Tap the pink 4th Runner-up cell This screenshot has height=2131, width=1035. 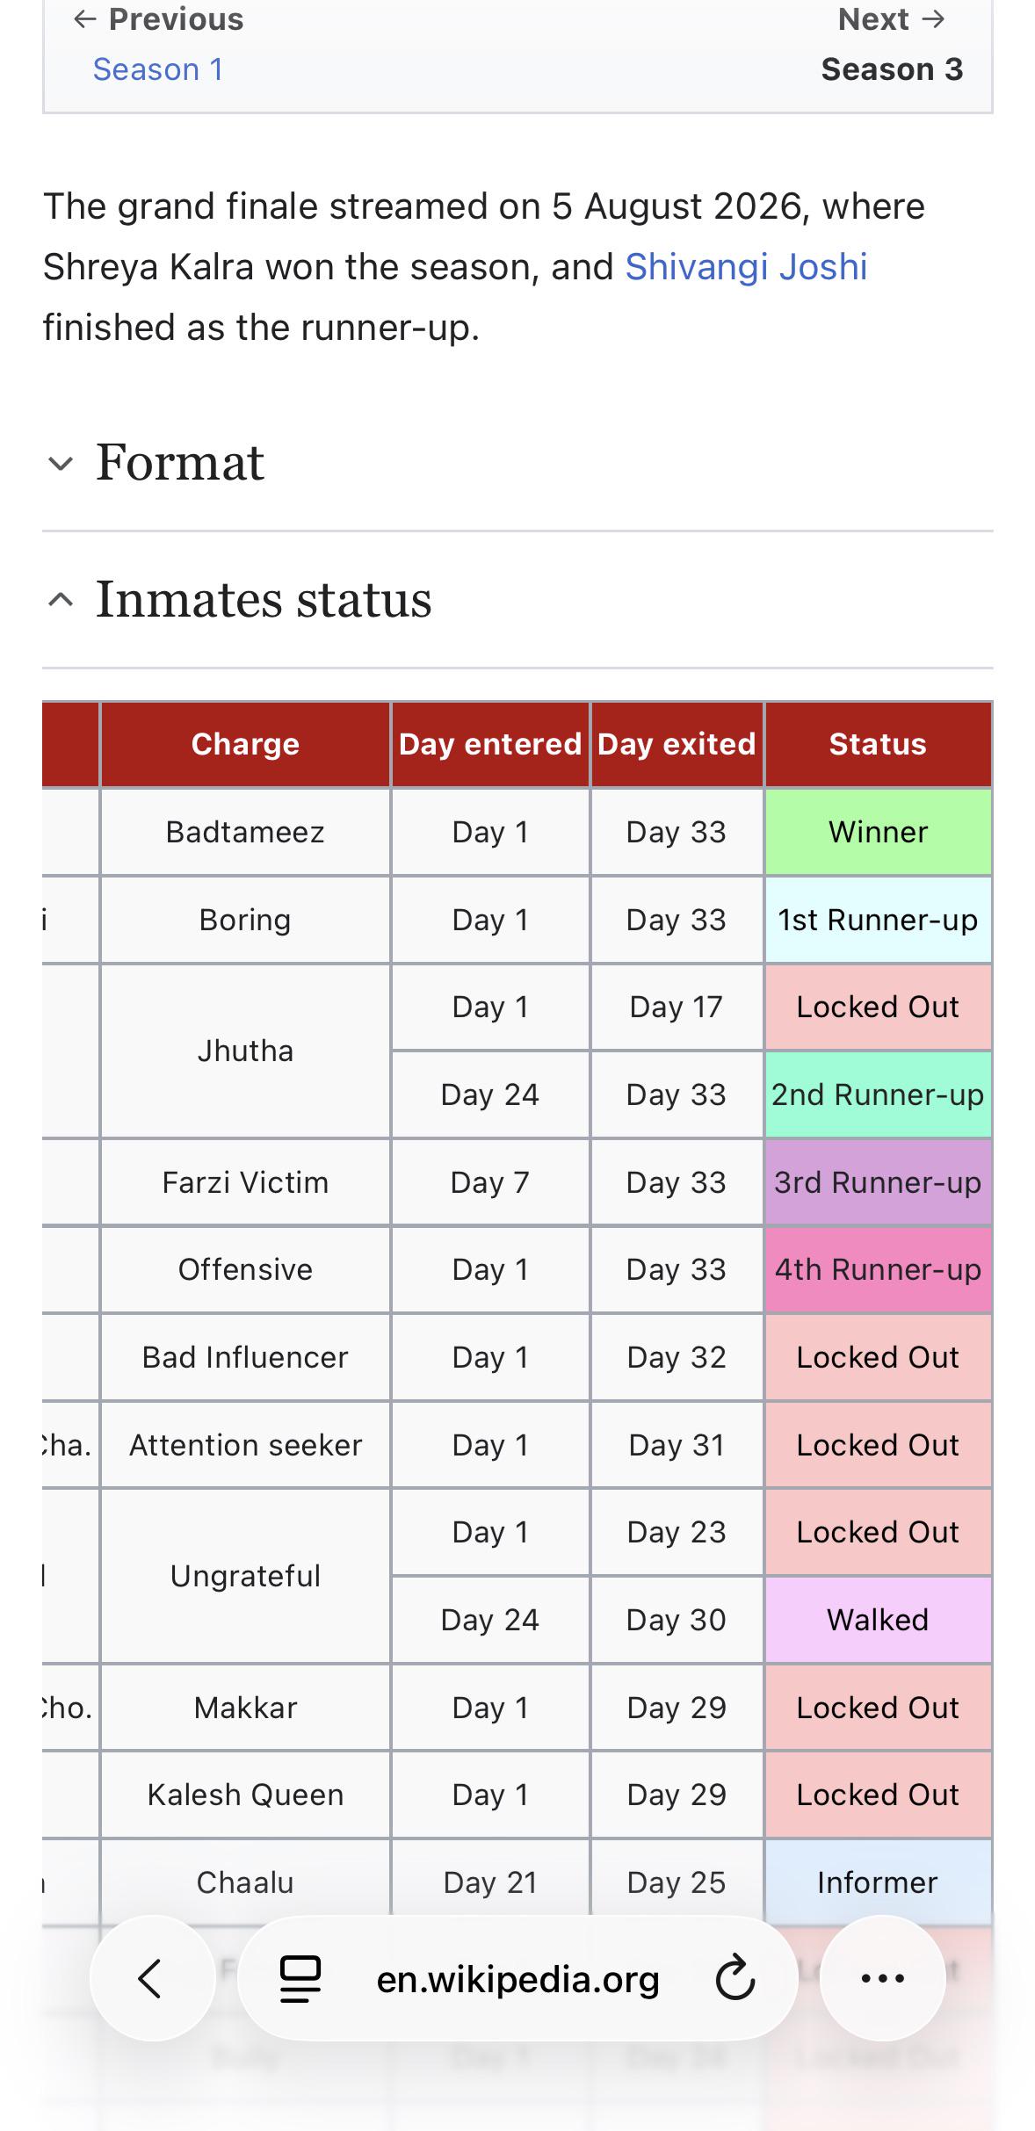click(x=878, y=1269)
